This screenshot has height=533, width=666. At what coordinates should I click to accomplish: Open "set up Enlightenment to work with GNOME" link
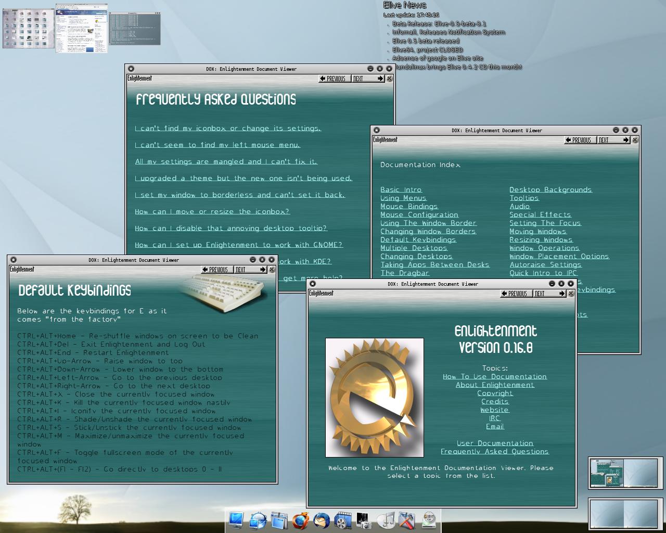coord(239,245)
